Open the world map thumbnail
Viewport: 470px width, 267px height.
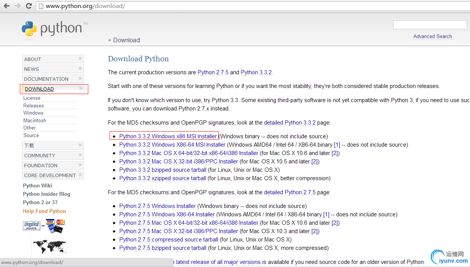(49, 246)
